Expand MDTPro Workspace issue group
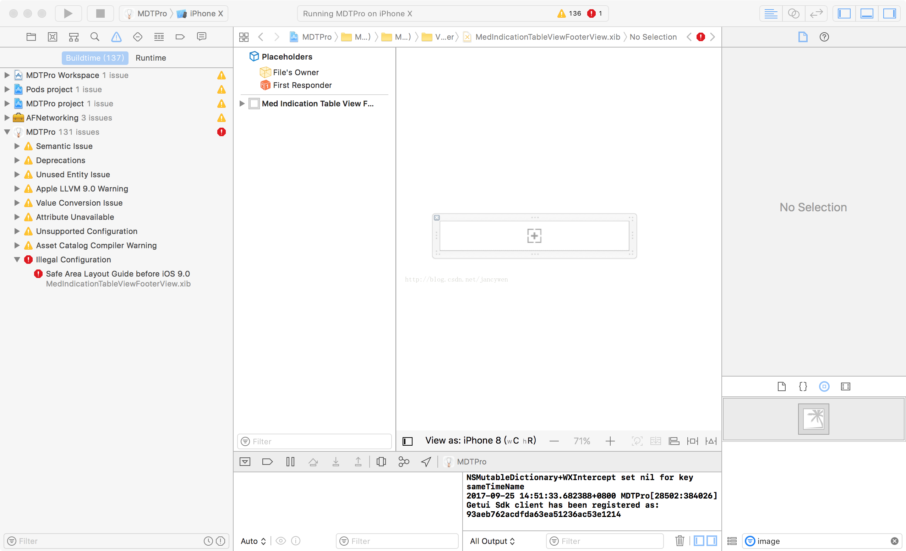The height and width of the screenshot is (551, 906). click(x=7, y=75)
